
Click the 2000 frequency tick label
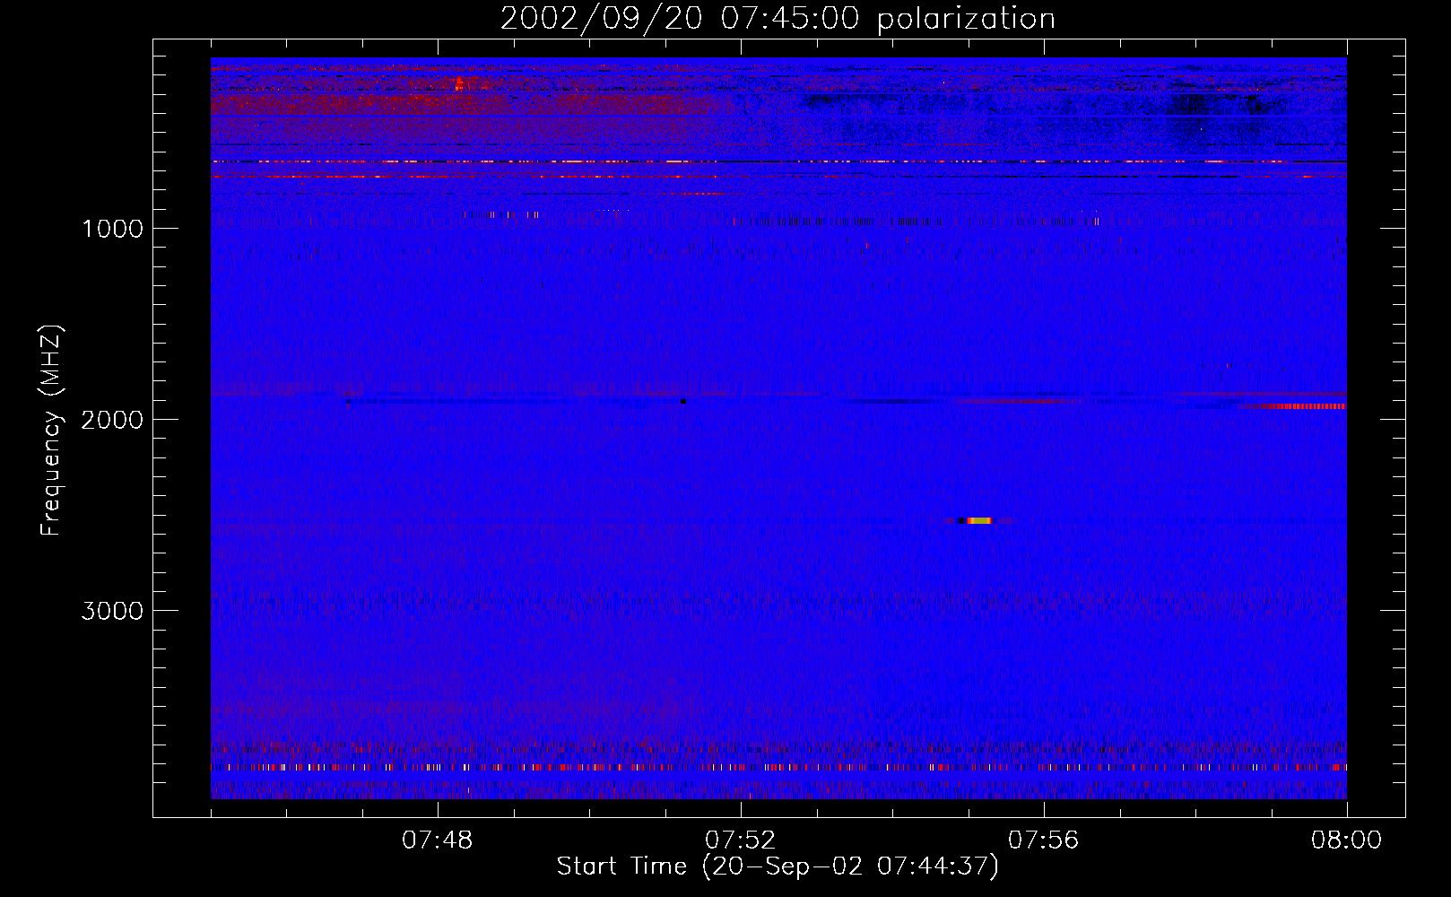112,420
